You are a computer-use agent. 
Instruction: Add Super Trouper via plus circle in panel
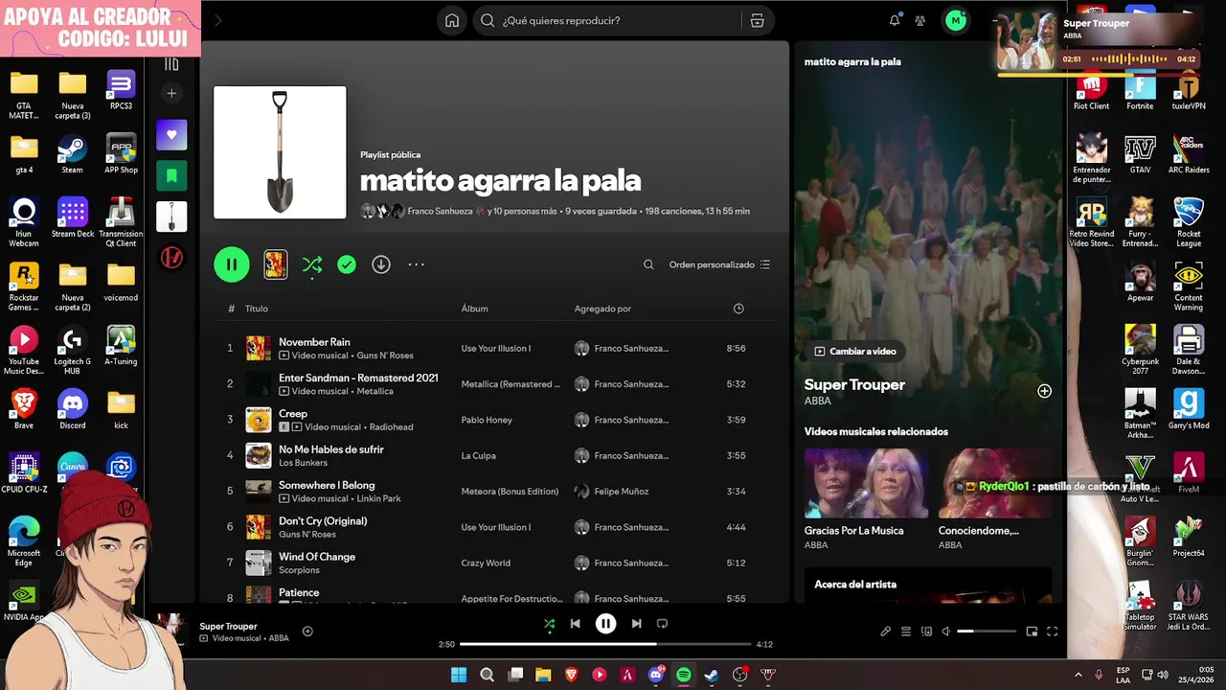[x=1044, y=391]
